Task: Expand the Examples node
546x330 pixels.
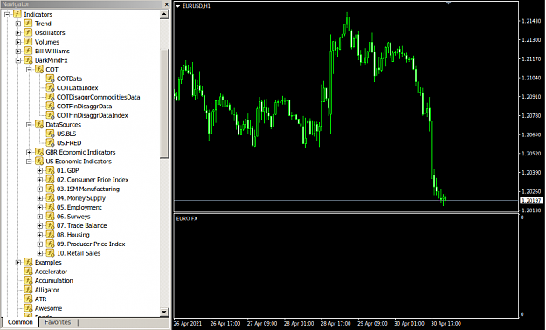Action: click(x=18, y=263)
